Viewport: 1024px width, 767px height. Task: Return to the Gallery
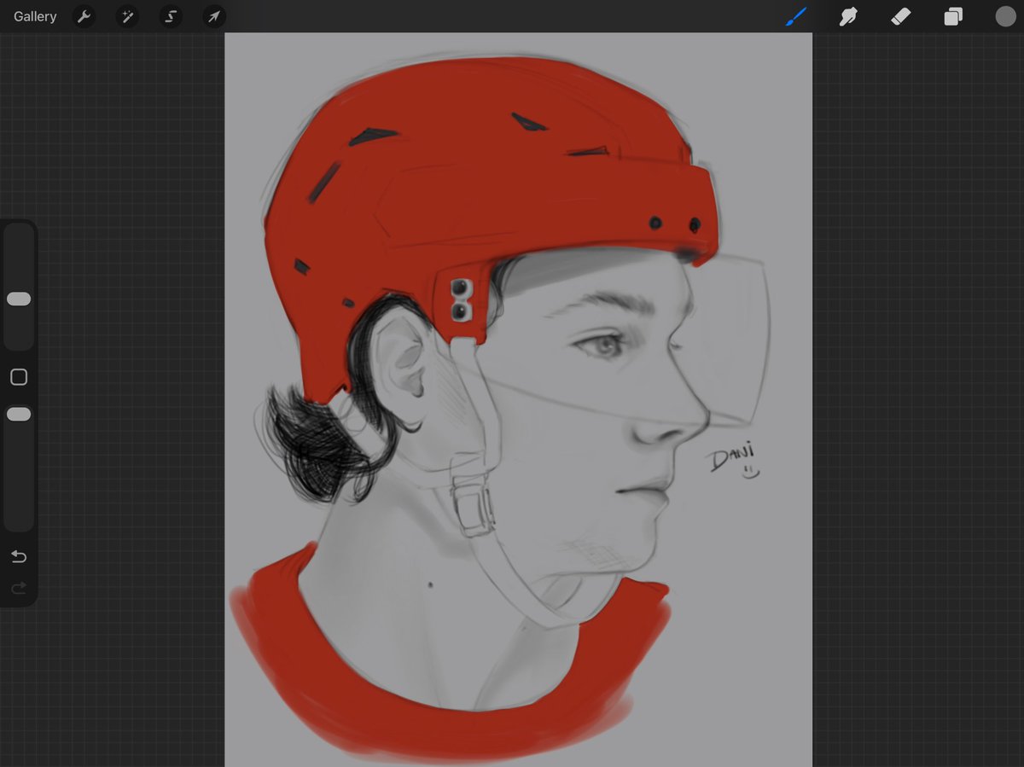click(35, 16)
